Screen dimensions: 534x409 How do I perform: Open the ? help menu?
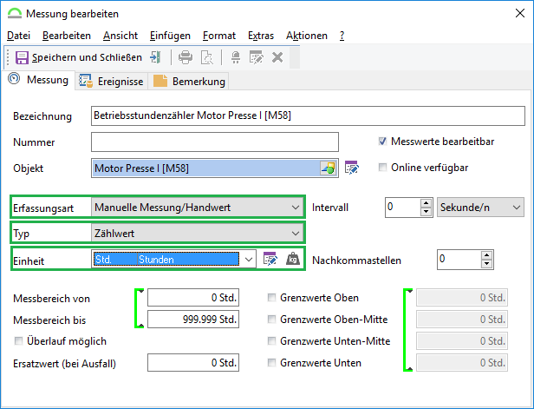[x=342, y=36]
